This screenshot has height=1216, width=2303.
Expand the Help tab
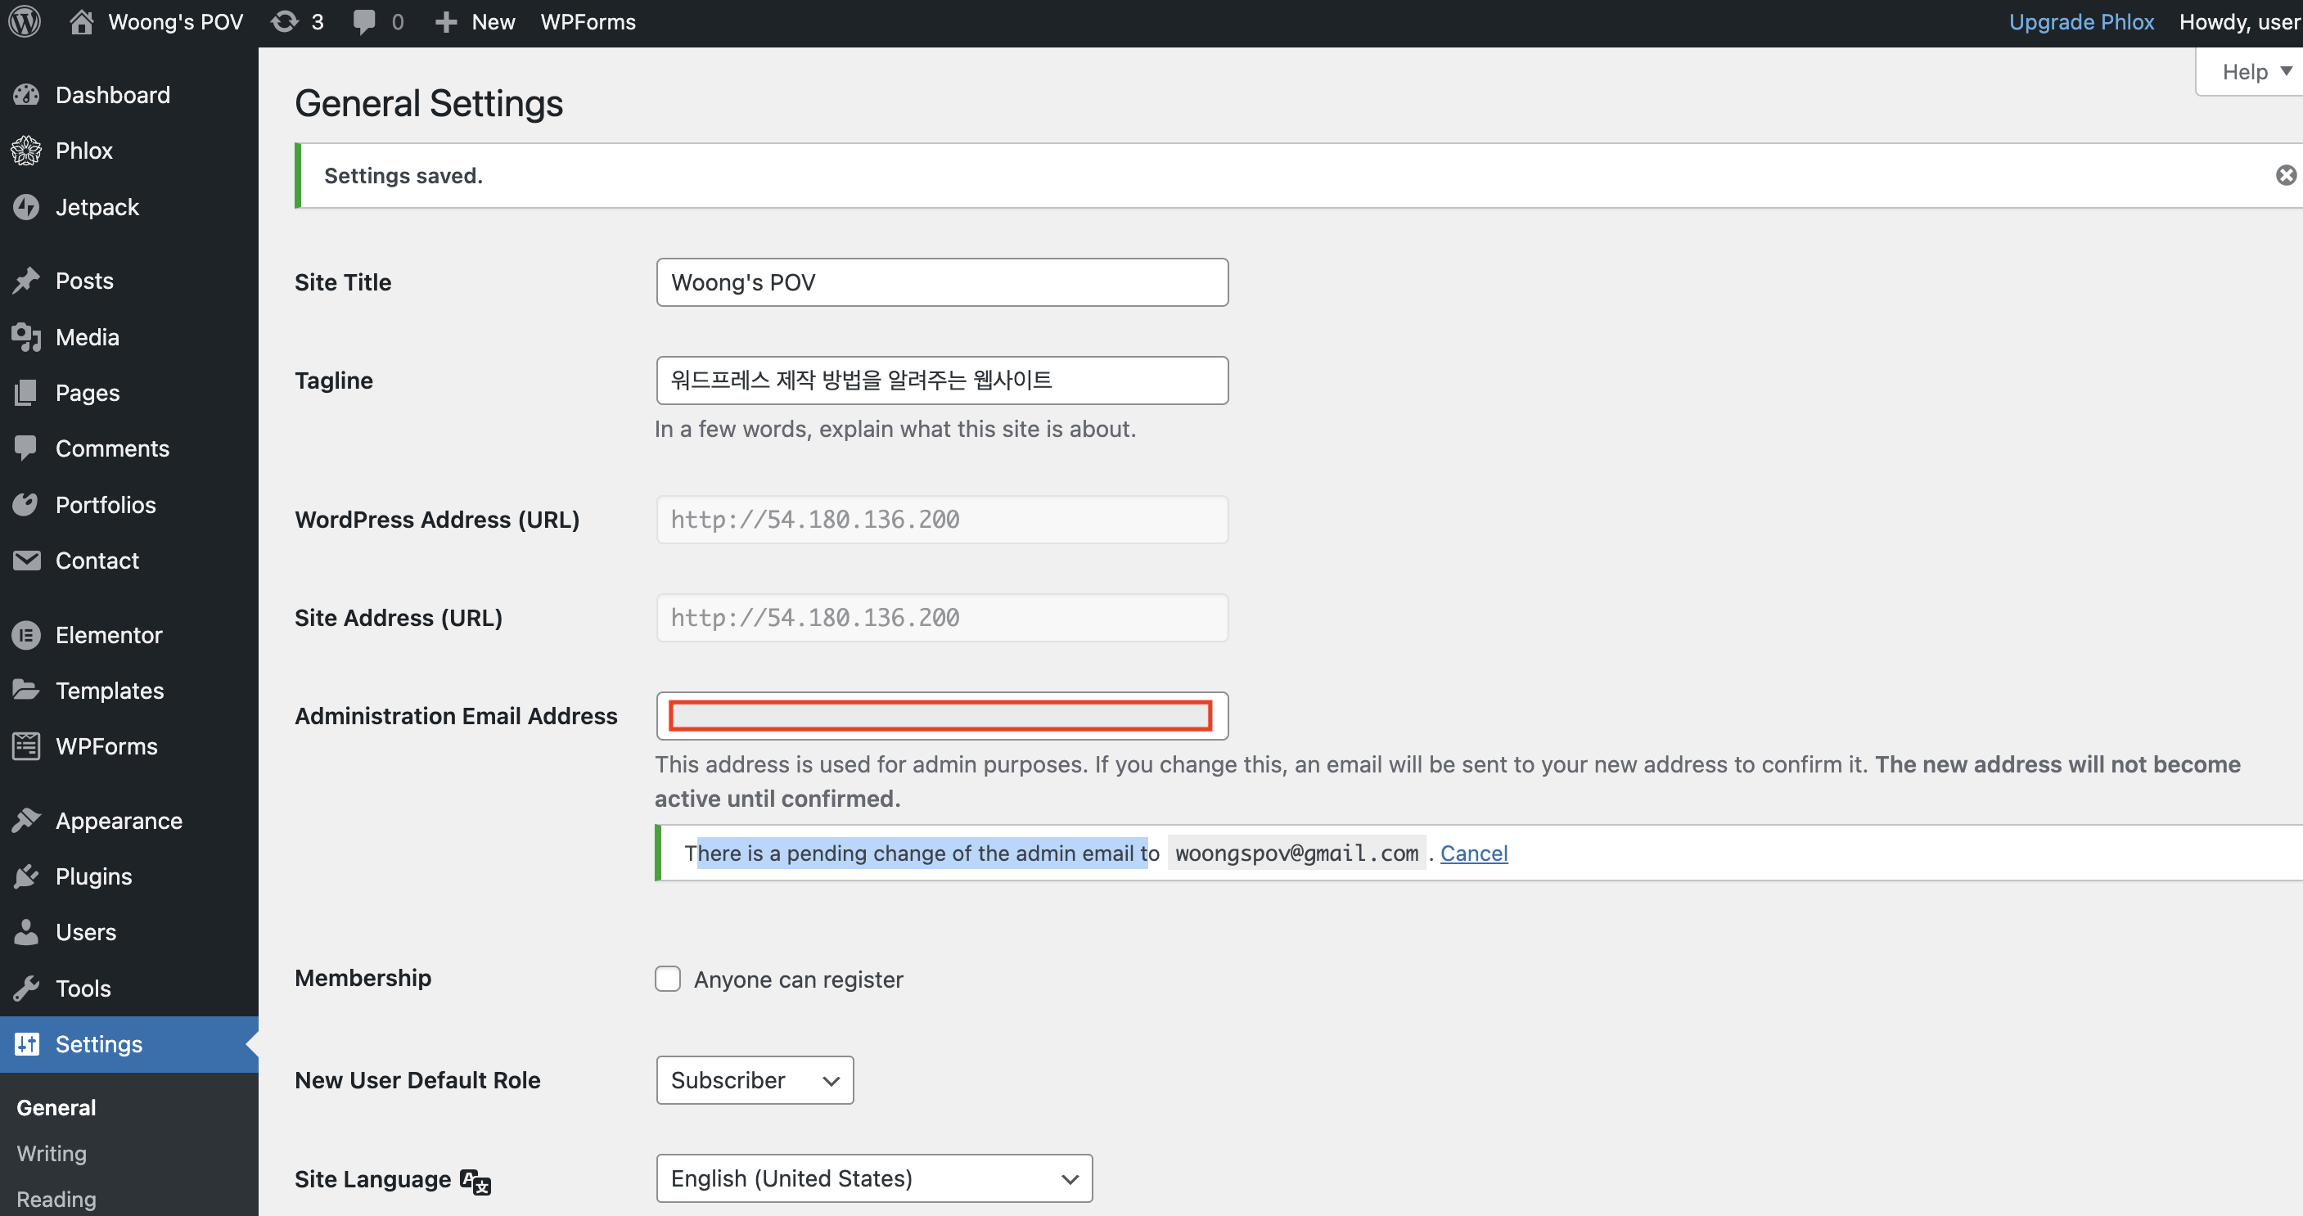2255,71
